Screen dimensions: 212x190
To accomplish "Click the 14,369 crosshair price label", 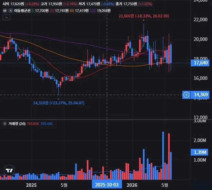I will [x=200, y=95].
